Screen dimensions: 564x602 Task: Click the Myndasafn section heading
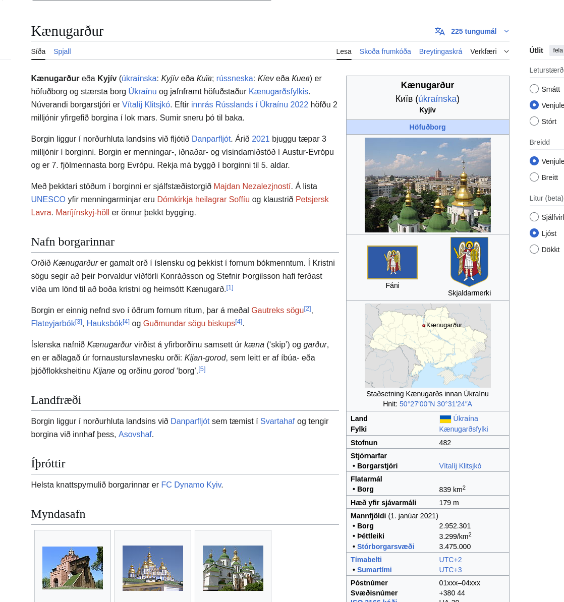58,514
